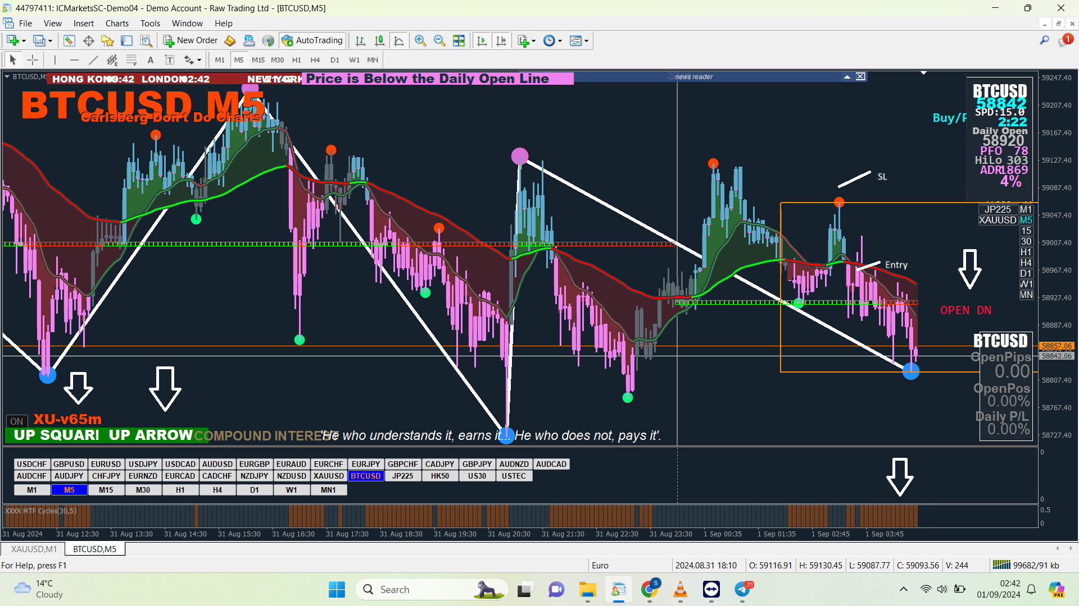This screenshot has height=606, width=1079.
Task: Click the New Order button
Action: click(x=191, y=40)
